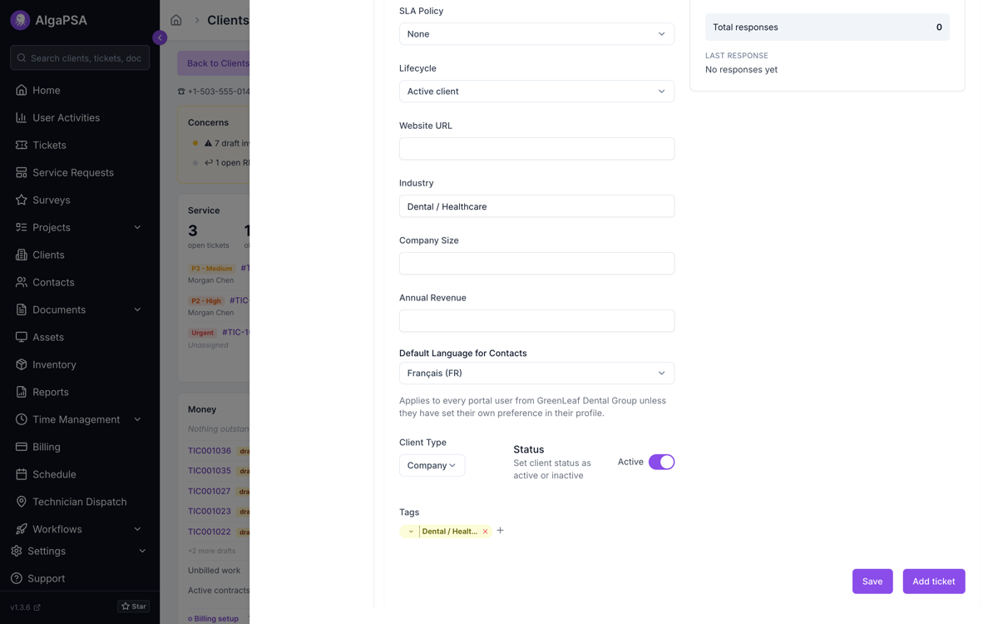Viewport: 998px width, 624px height.
Task: Open the Default Language for Contacts dropdown
Action: (536, 374)
